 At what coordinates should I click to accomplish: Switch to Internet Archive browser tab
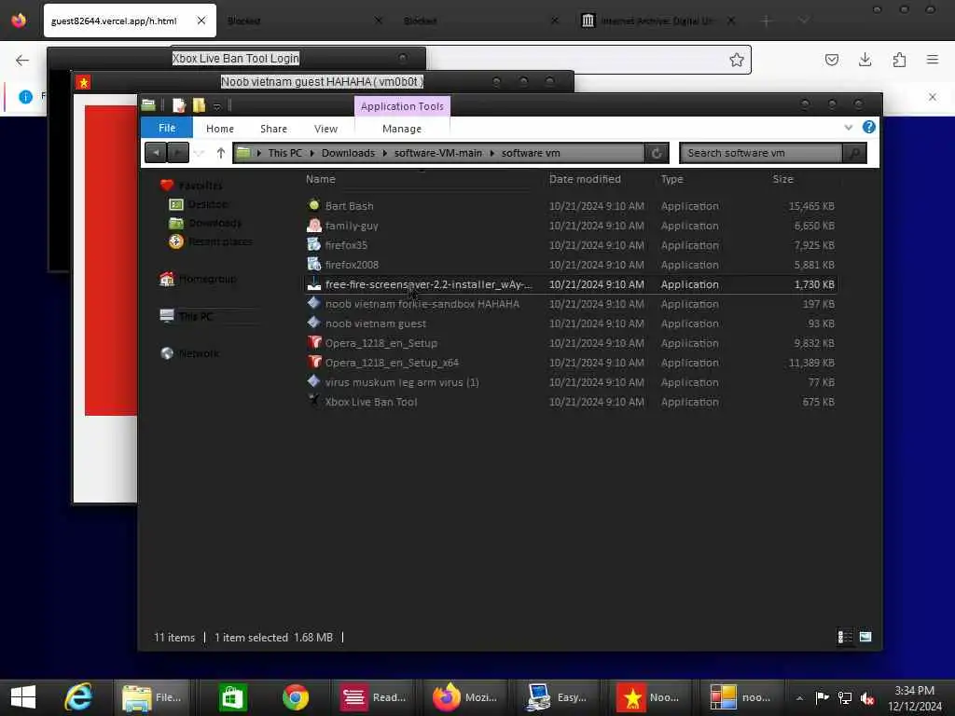click(x=656, y=21)
